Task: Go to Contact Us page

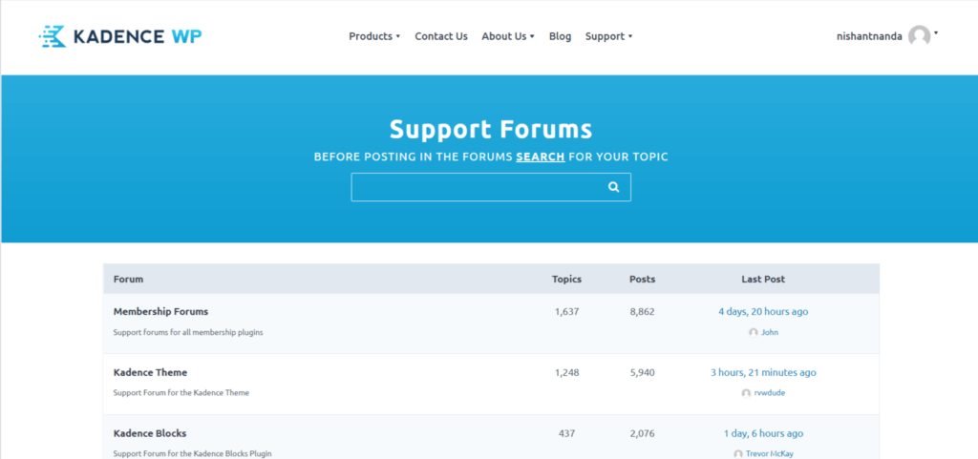Action: (x=441, y=36)
